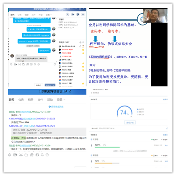Click orange 70% progress bar

pyautogui.click(x=103, y=163)
